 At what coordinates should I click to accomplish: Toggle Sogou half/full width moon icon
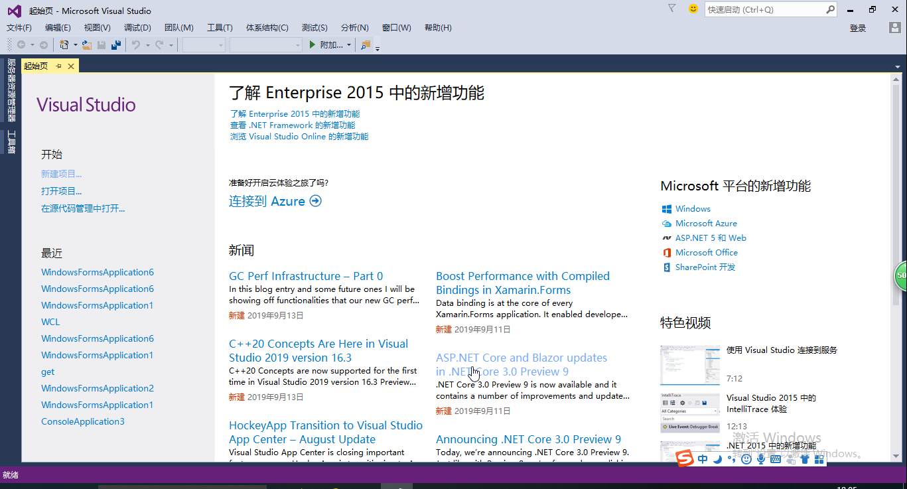point(718,458)
